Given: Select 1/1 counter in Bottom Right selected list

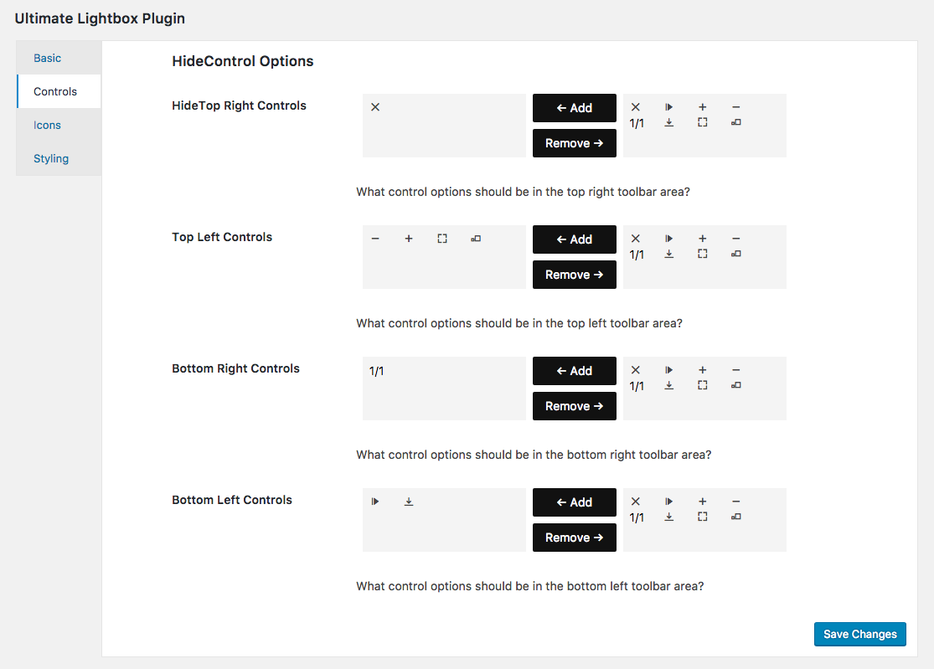Looking at the screenshot, I should point(376,372).
